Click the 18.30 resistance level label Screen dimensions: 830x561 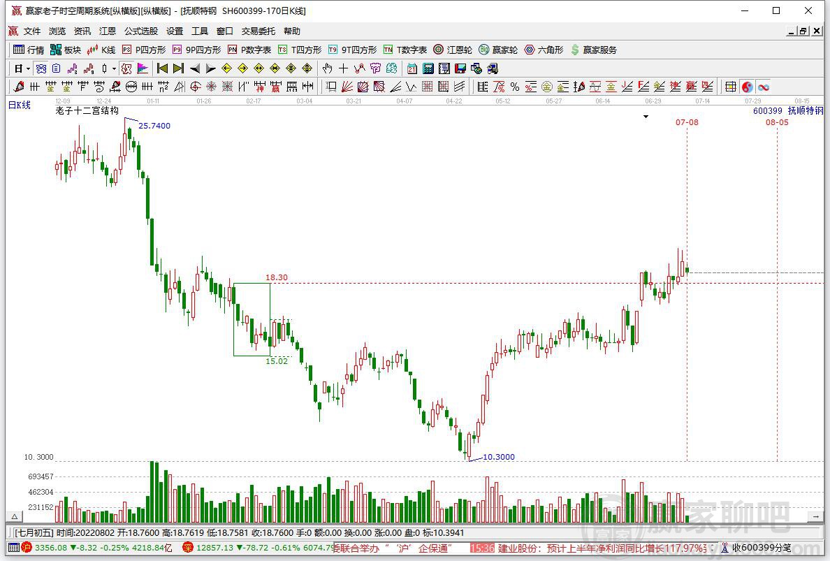pyautogui.click(x=276, y=277)
